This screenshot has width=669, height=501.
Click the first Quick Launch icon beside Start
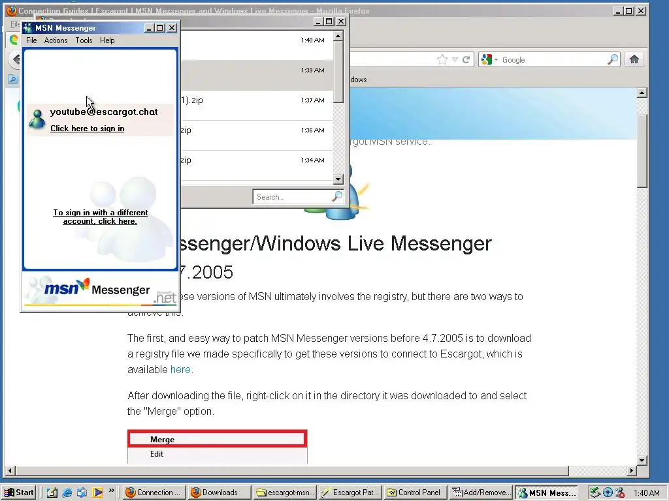[x=52, y=493]
